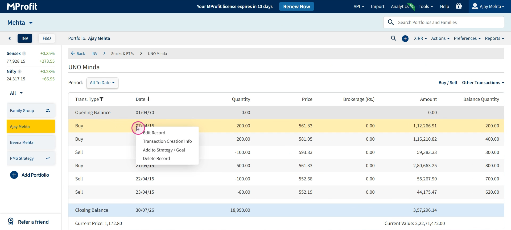Viewport: 511px width, 230px height.
Task: Switch to the F&O tab
Action: click(47, 38)
